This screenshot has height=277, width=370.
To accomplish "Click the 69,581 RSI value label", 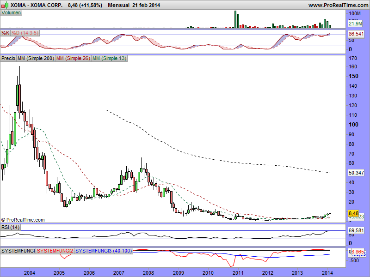I will 356,230.
